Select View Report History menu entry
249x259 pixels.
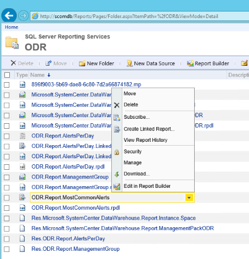click(145, 140)
